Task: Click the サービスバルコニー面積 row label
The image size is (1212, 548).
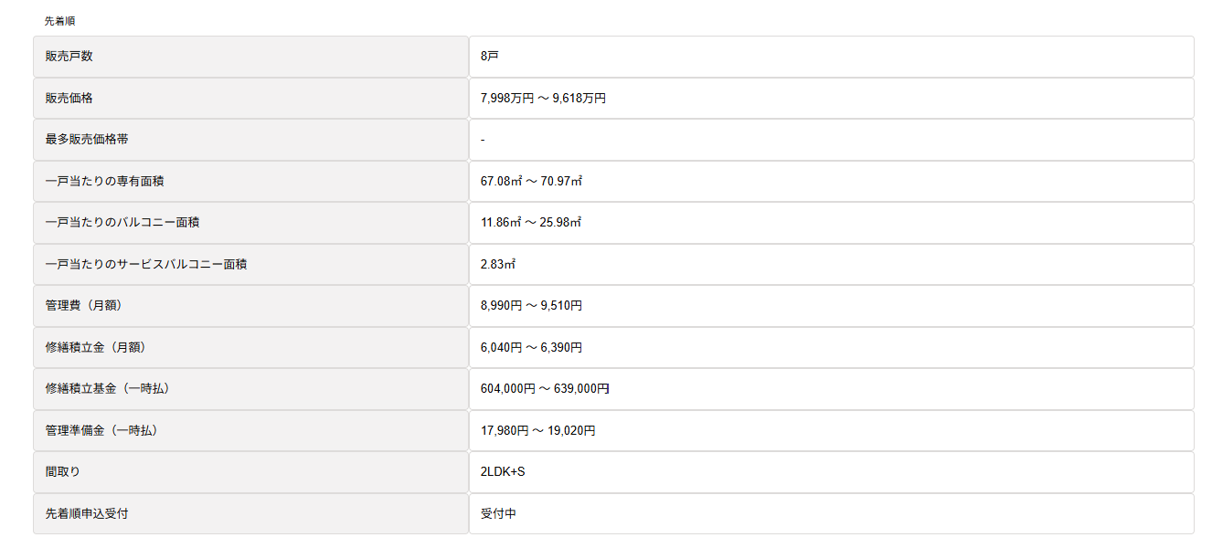Action: pos(250,264)
